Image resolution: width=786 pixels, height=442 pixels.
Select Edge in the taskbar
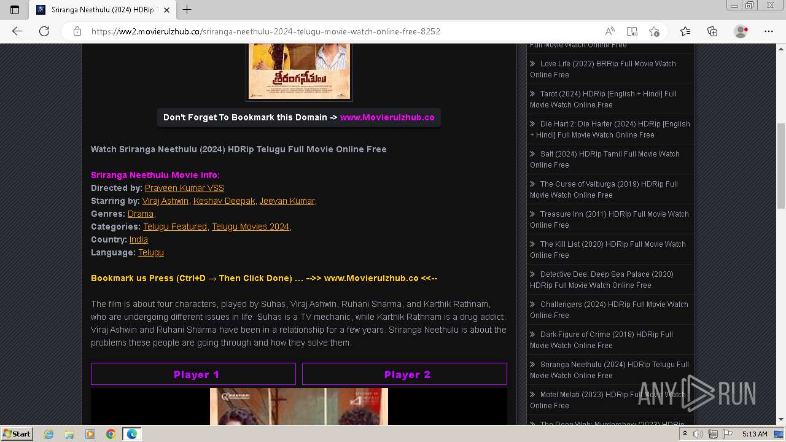pyautogui.click(x=132, y=434)
